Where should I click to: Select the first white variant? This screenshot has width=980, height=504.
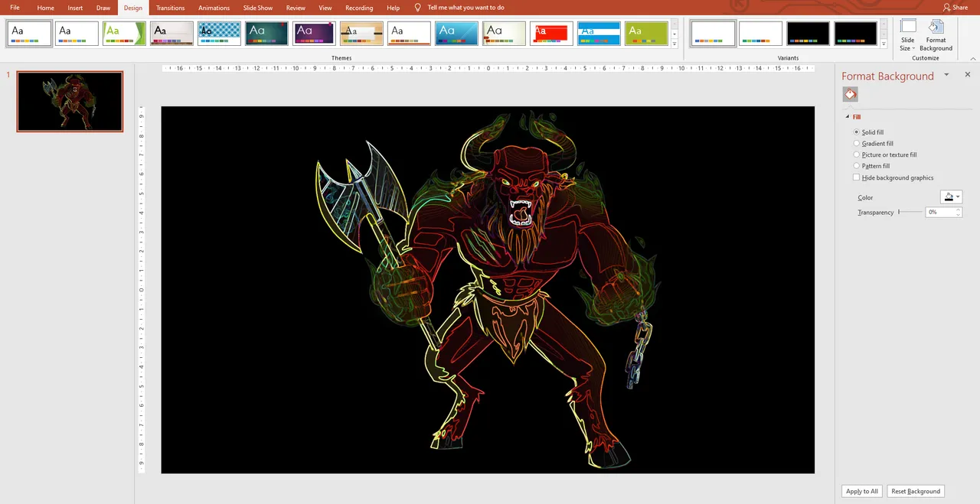(x=713, y=33)
